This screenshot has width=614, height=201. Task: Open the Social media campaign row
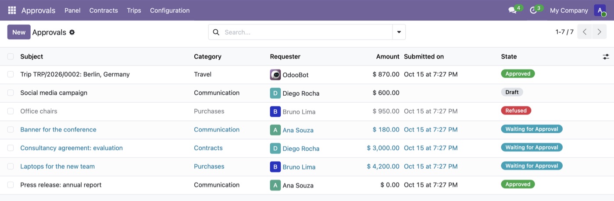(54, 93)
